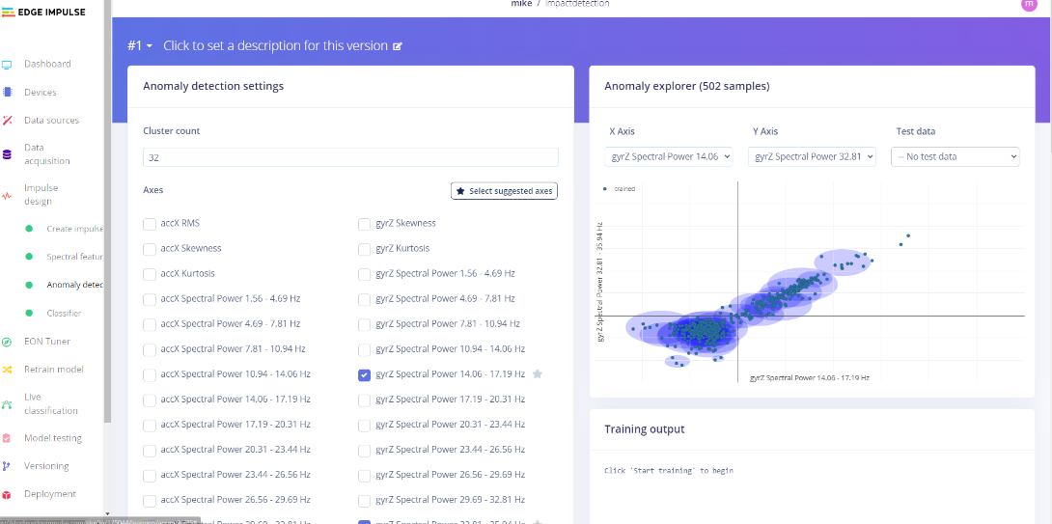Go to Model testing in sidebar

(53, 438)
